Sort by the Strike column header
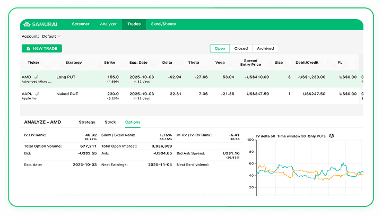The height and width of the screenshot is (216, 382). pos(110,63)
